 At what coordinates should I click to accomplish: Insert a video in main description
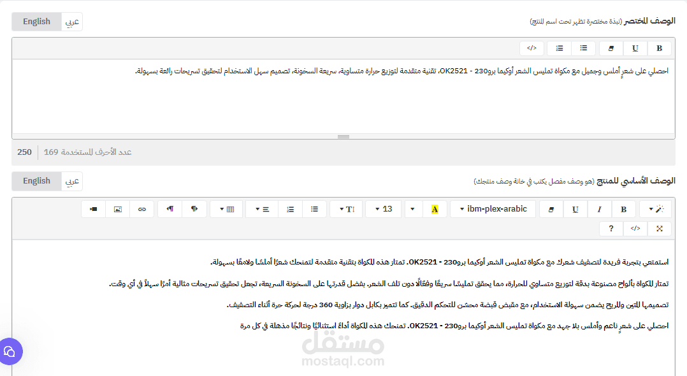coord(93,209)
